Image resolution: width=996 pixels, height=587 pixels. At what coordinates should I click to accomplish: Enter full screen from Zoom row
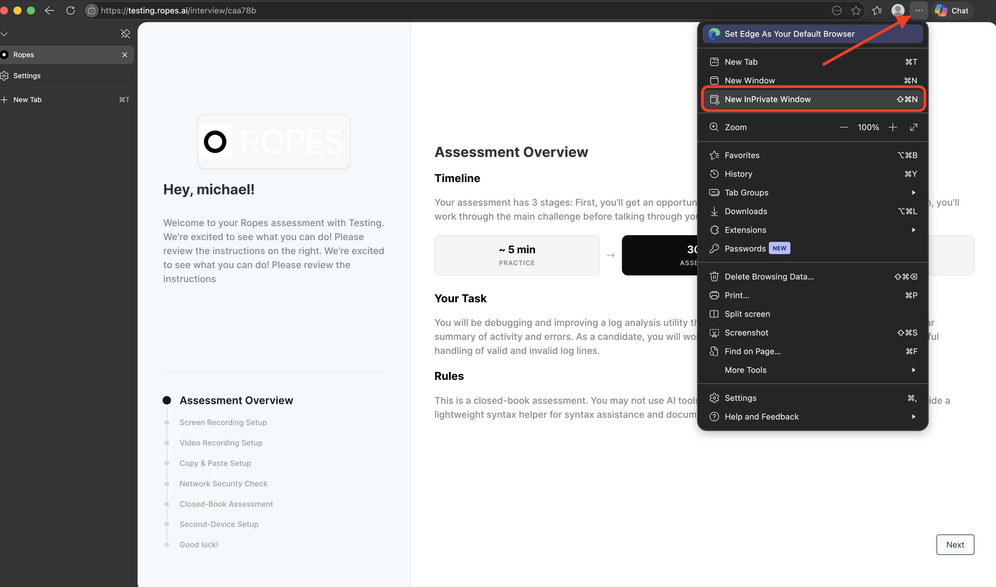tap(913, 127)
